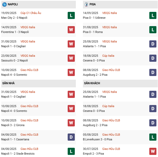Screen dimensions: 158x157
Task: Select the SÂN NHÀ section header
Action: click(8, 83)
